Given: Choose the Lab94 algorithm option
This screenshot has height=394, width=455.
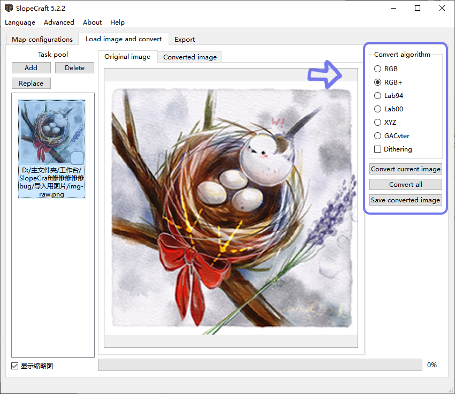Looking at the screenshot, I should [x=378, y=96].
